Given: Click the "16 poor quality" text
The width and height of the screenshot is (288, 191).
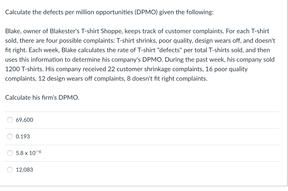Looking at the screenshot, I should (226, 69).
